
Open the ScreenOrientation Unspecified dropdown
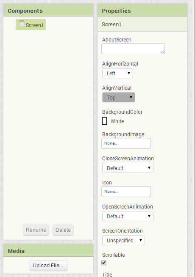click(x=123, y=240)
